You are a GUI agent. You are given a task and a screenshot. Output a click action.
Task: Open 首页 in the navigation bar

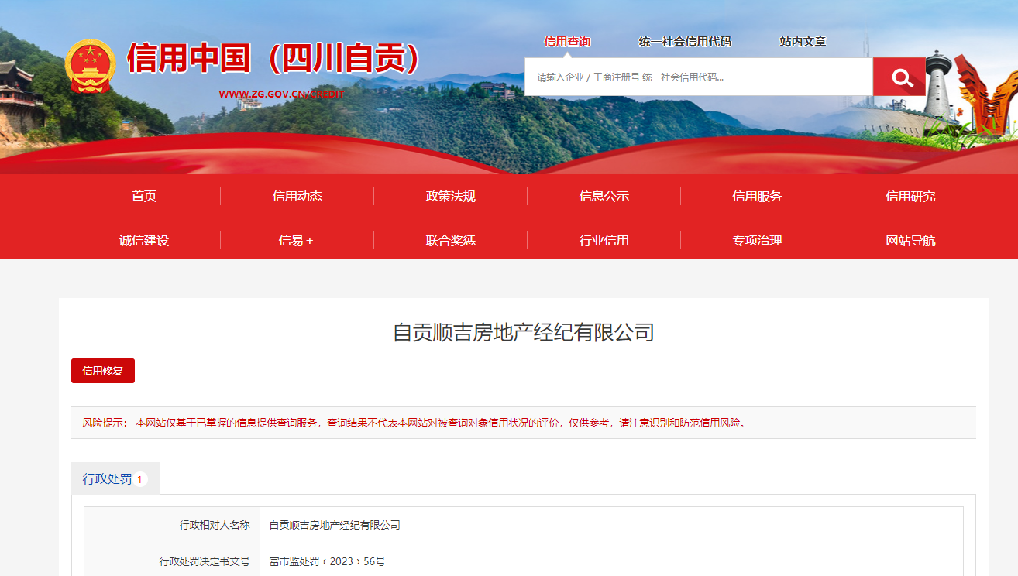144,196
